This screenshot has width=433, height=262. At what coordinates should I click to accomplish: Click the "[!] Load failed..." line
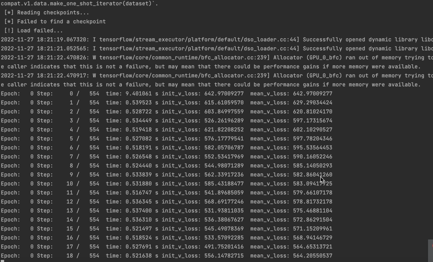click(34, 30)
